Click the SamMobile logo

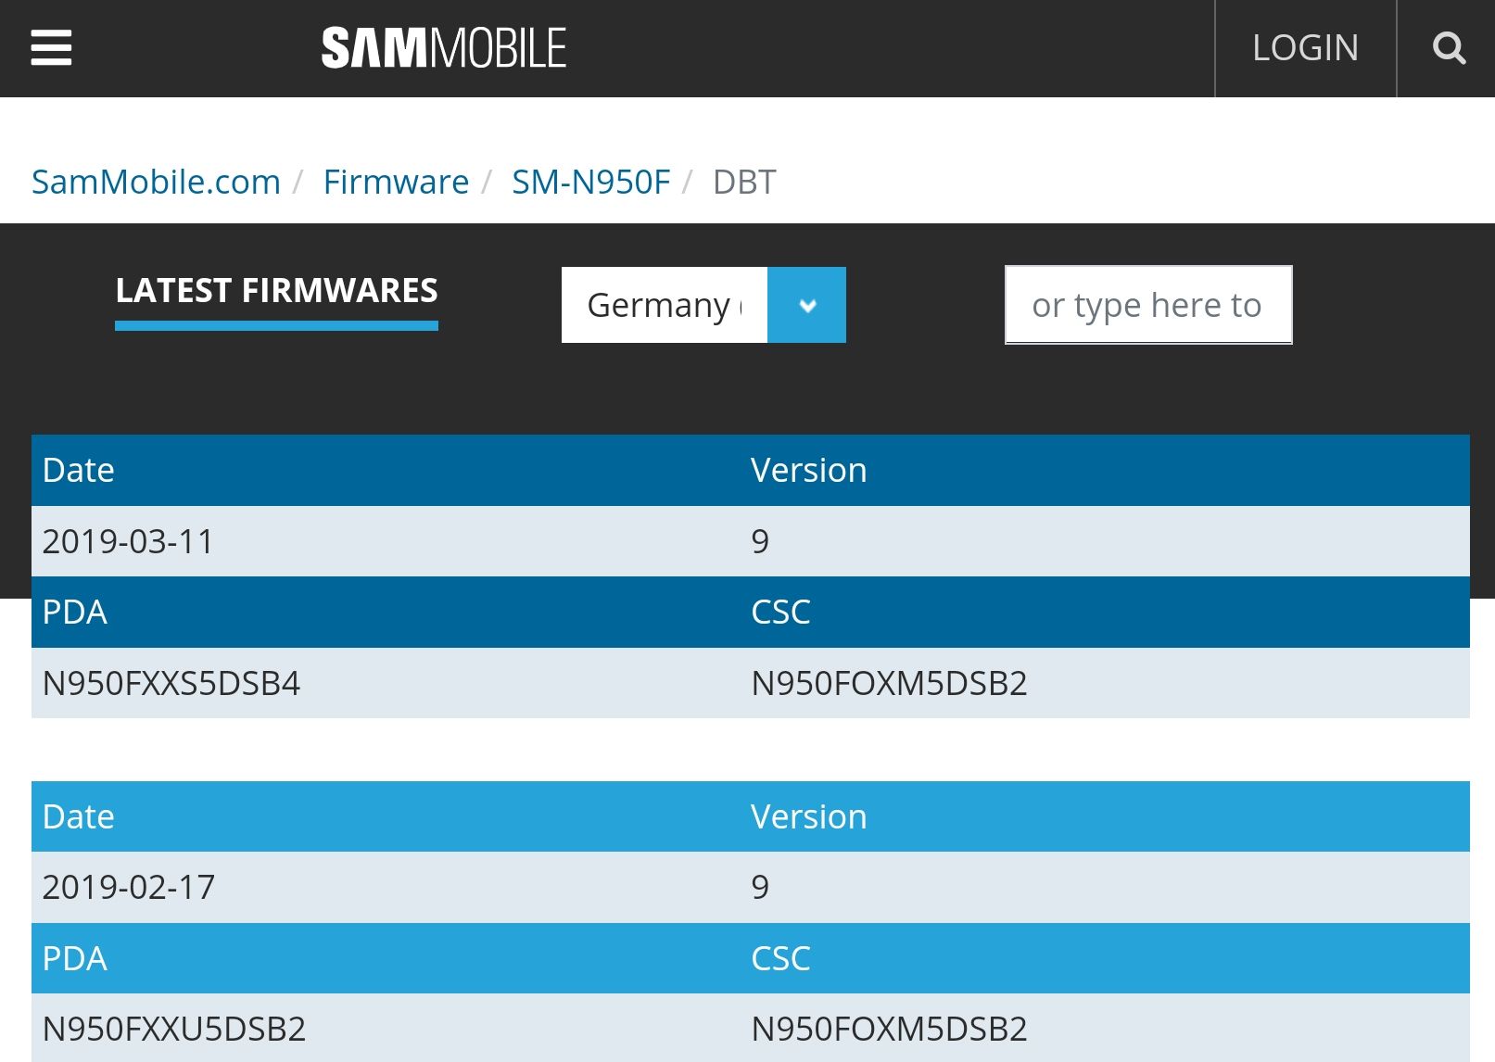click(444, 48)
